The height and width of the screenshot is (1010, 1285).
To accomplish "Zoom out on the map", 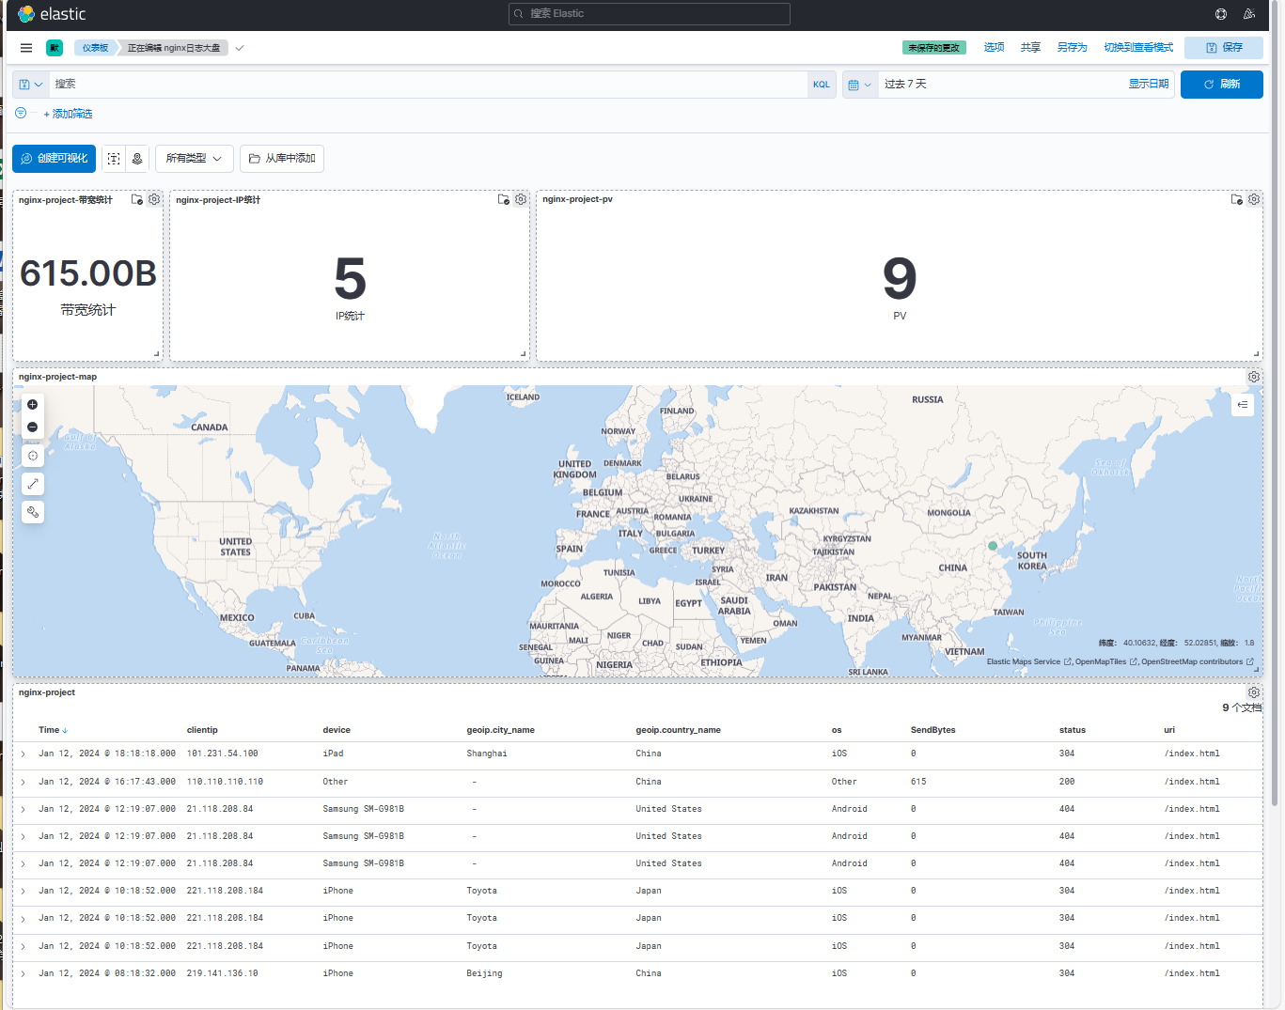I will click(33, 427).
